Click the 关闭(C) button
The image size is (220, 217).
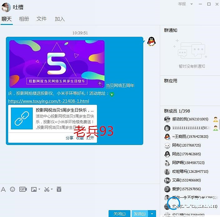[x=120, y=214]
